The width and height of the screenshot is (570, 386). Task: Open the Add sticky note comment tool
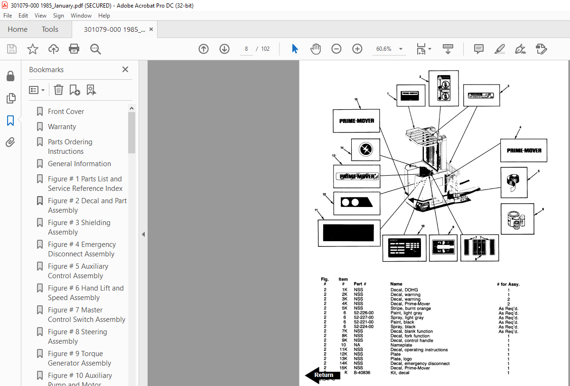478,49
